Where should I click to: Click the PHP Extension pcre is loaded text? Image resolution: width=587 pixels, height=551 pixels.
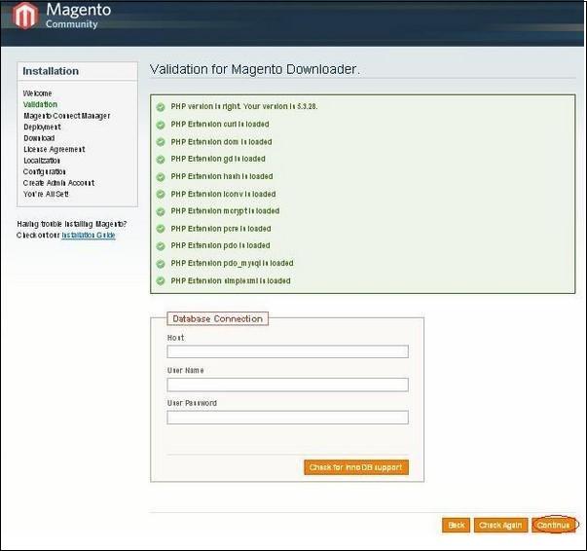point(221,229)
